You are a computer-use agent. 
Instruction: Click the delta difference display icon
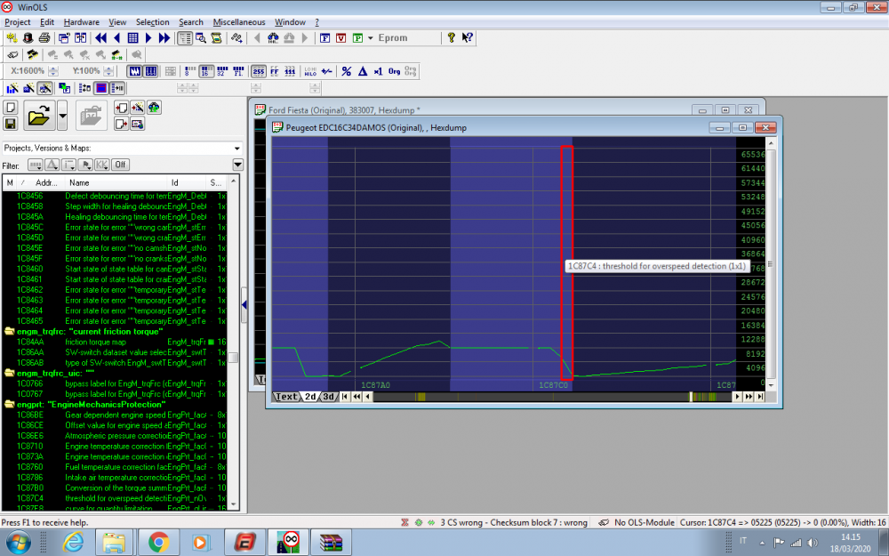[363, 71]
